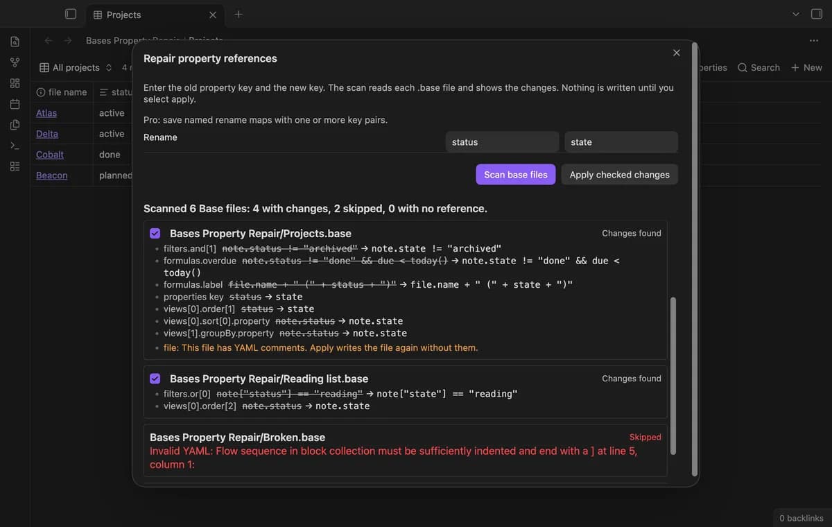
Task: Close the Projects tab
Action: pos(212,15)
